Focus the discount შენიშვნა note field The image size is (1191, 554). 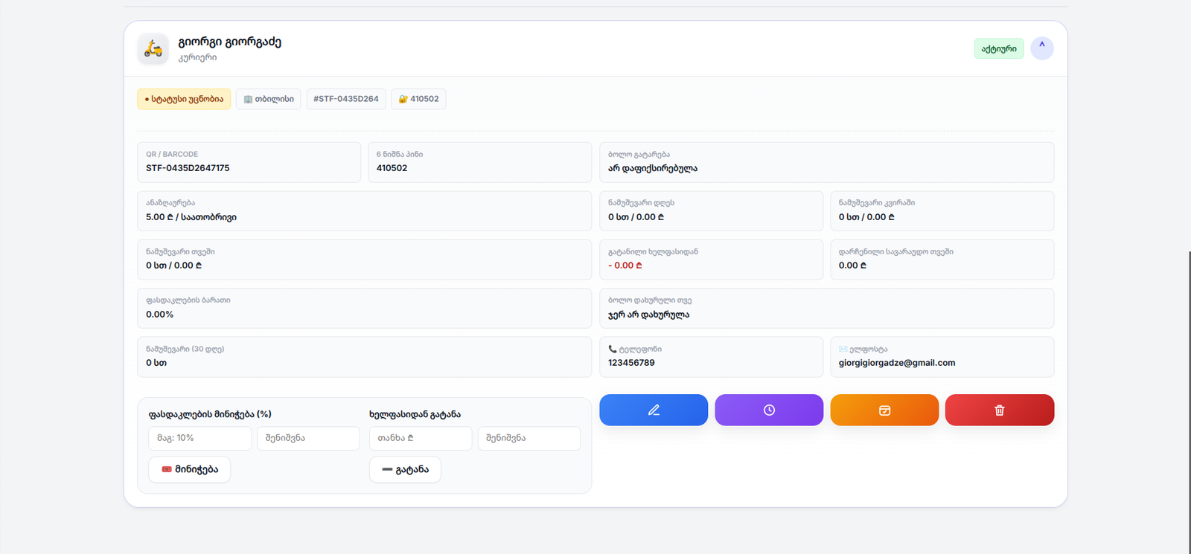point(308,438)
